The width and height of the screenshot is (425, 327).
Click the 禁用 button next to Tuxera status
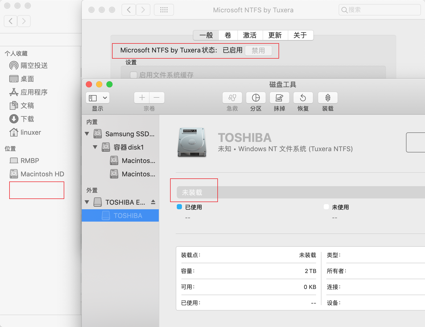pyautogui.click(x=258, y=51)
